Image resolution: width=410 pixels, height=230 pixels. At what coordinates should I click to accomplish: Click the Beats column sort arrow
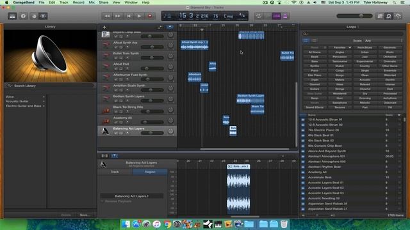399,115
